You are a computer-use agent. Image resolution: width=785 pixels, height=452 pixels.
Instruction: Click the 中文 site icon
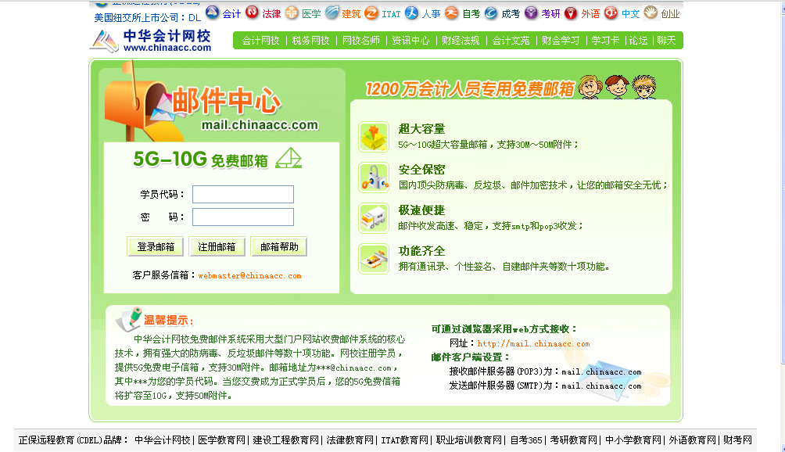(611, 13)
